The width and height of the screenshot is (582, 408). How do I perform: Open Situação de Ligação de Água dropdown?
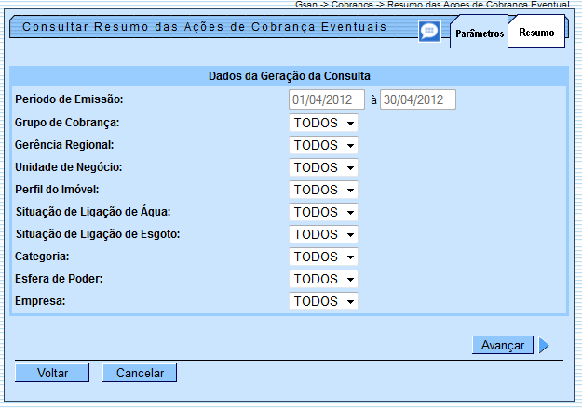point(323,212)
